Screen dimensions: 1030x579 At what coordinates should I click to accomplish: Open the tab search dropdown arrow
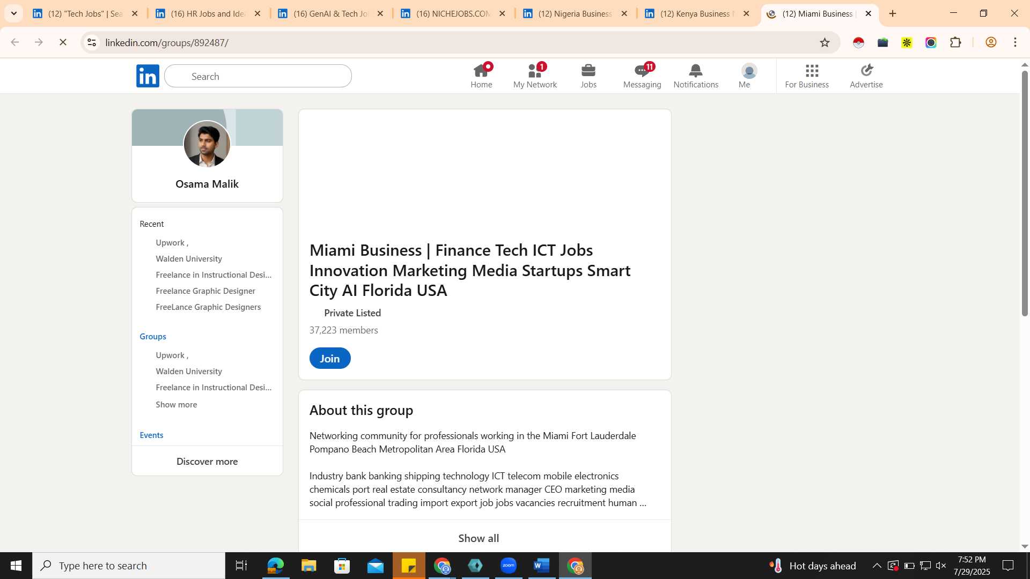(x=14, y=13)
